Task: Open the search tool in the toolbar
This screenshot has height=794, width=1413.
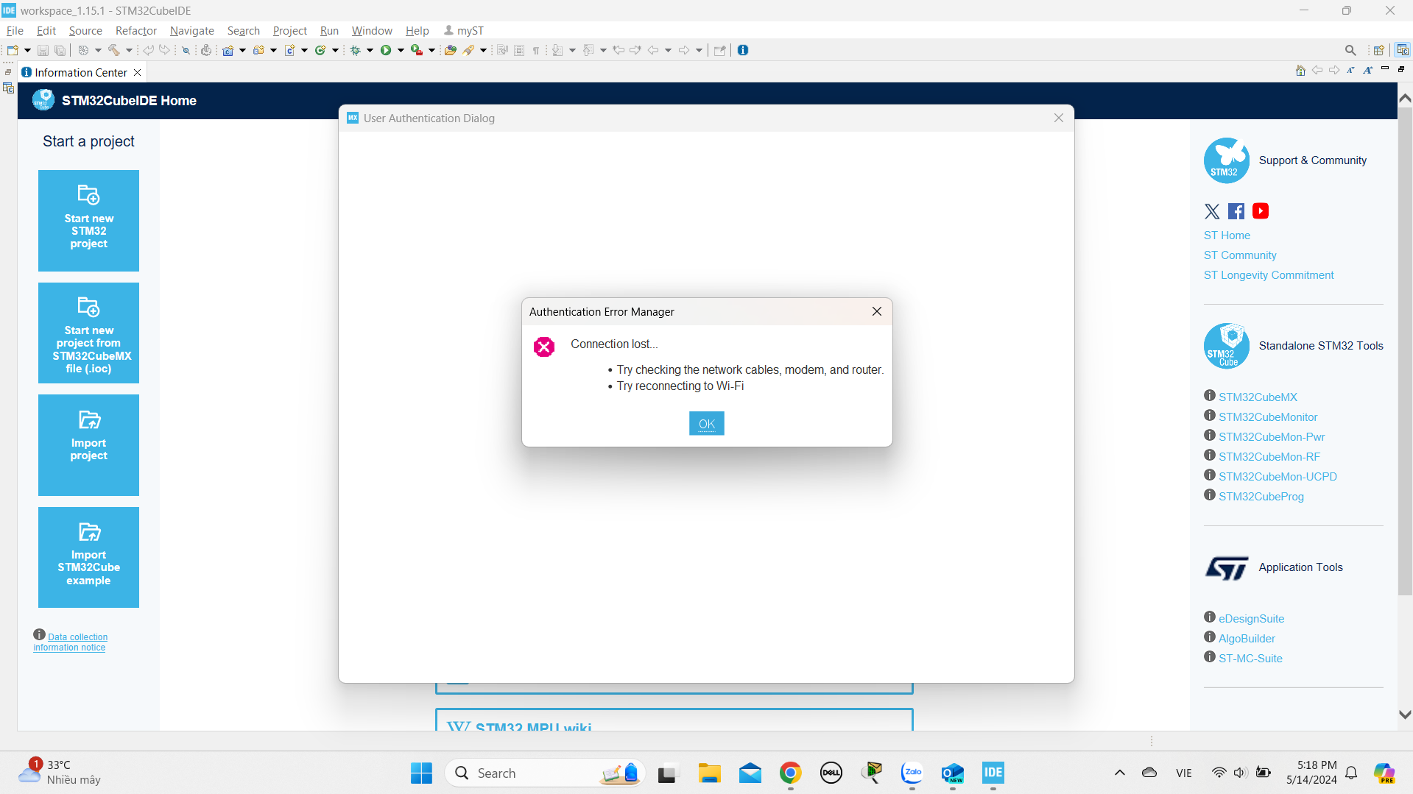Action: [x=1350, y=49]
